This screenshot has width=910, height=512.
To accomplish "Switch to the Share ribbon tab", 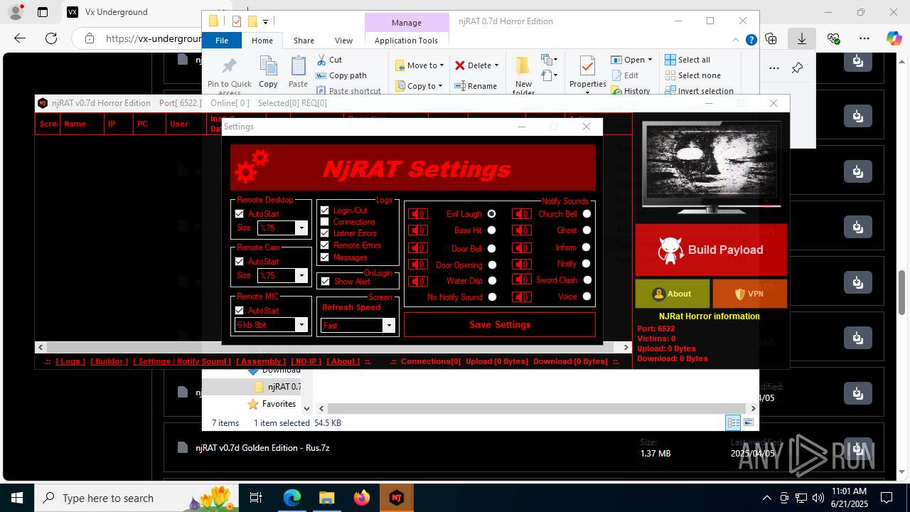I will 304,41.
